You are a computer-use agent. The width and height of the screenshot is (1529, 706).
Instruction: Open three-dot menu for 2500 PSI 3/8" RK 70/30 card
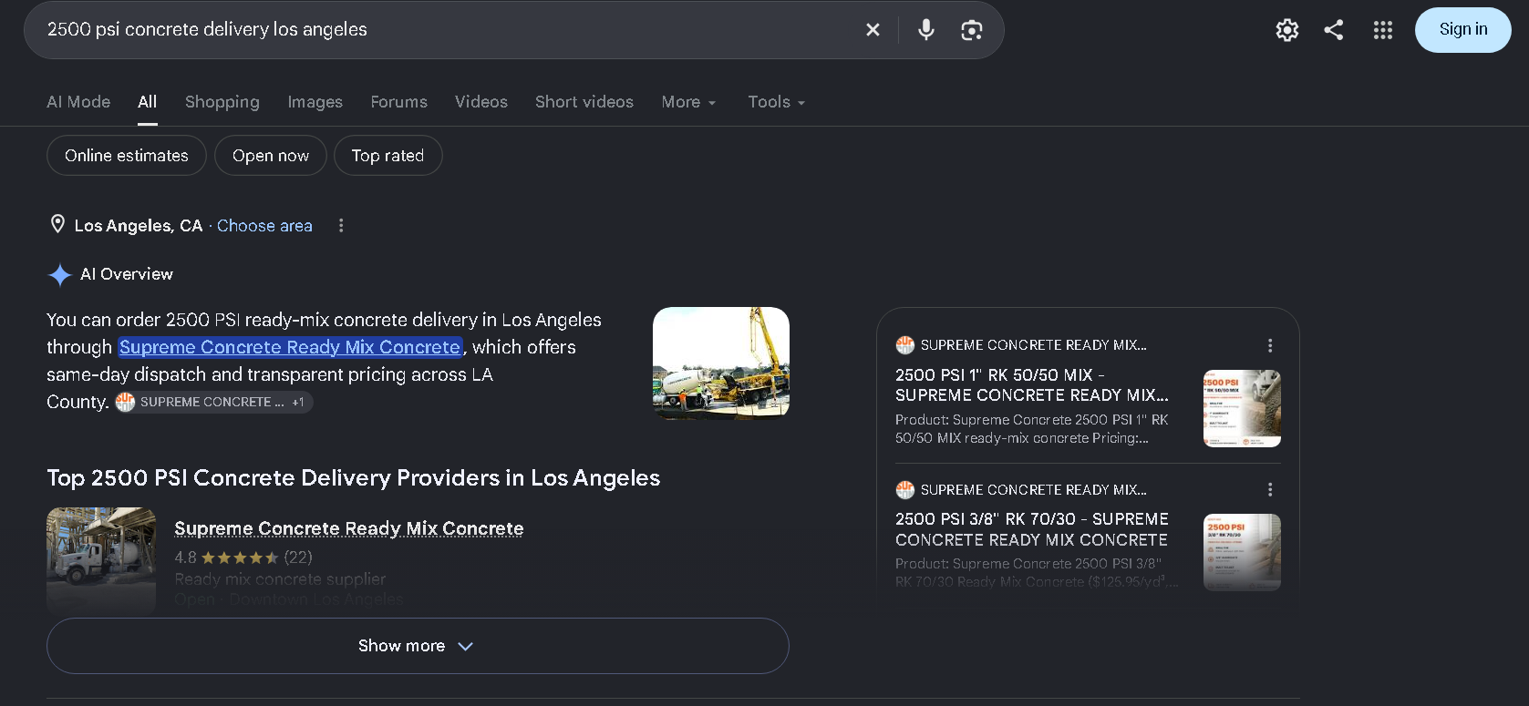click(x=1270, y=489)
